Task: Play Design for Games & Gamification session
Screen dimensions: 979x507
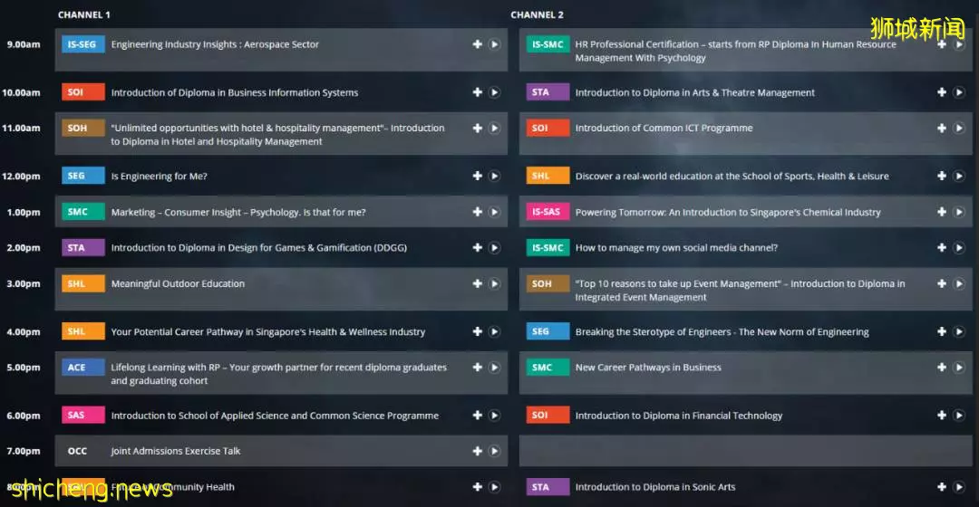Action: point(495,247)
